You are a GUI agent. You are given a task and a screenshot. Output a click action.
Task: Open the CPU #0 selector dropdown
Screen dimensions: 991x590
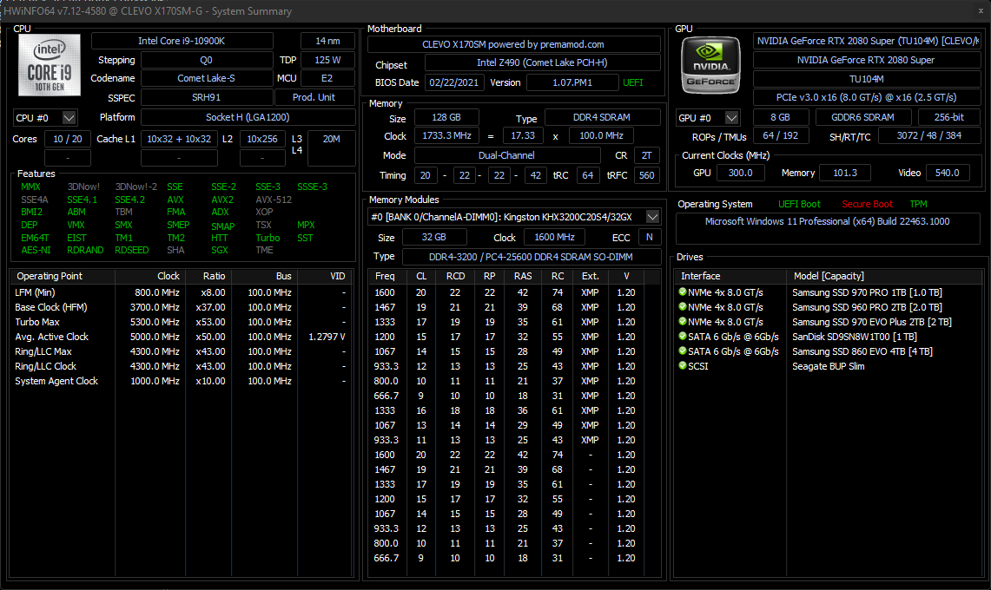69,118
